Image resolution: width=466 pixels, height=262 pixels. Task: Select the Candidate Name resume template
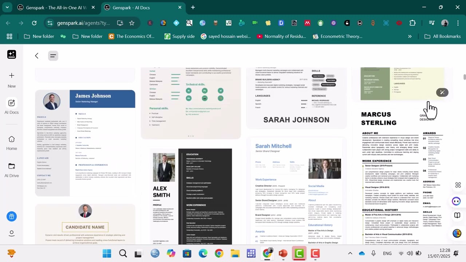(85, 224)
